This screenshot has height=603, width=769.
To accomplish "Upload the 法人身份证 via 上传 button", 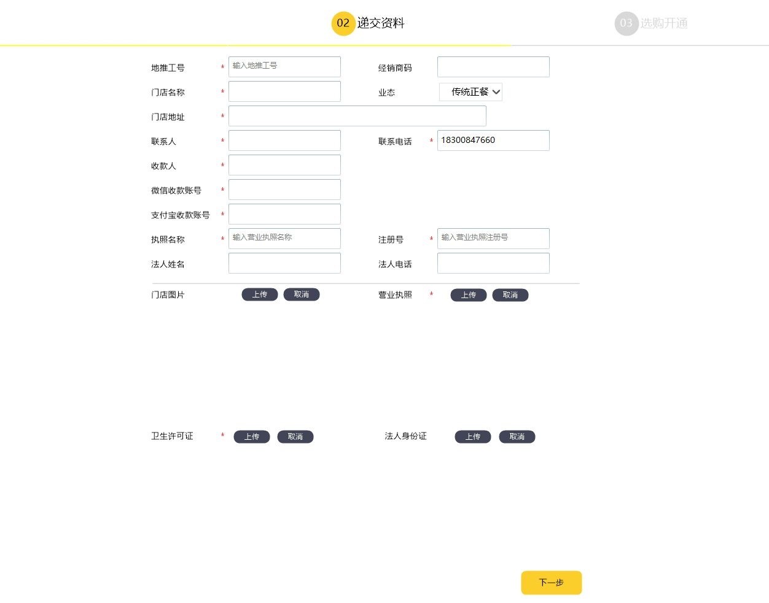I will (473, 437).
